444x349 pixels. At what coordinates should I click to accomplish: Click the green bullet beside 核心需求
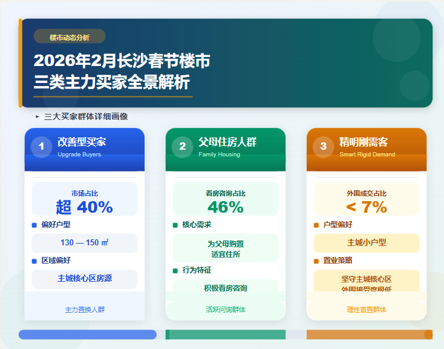point(175,225)
